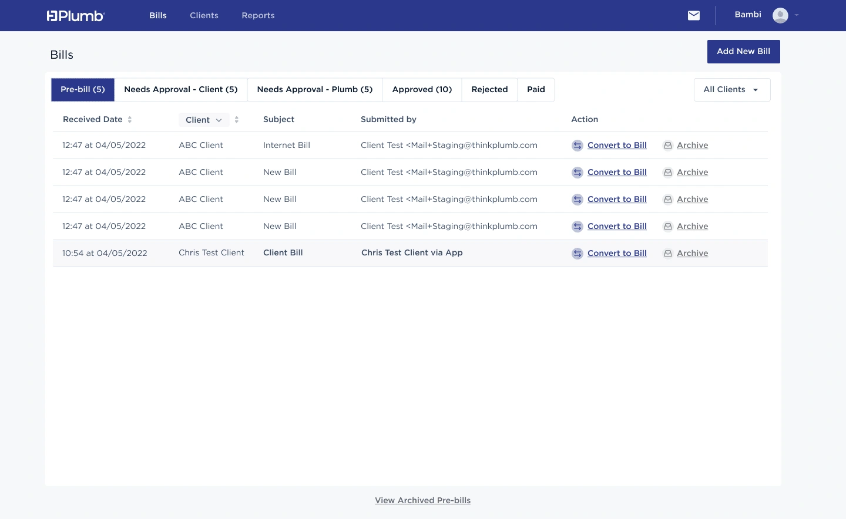Click convert icon in Internet Bill row
846x519 pixels.
click(578, 146)
